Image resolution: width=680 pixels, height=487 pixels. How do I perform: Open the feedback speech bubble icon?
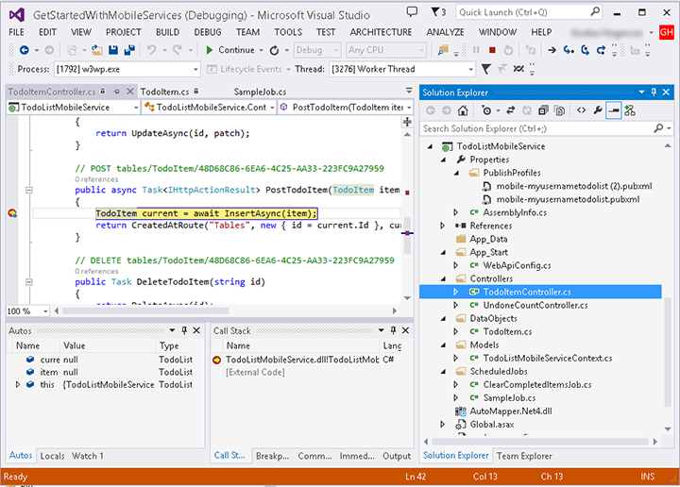pyautogui.click(x=412, y=11)
